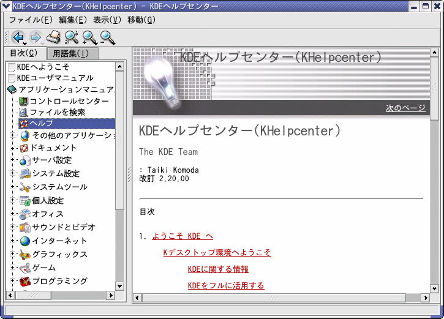This screenshot has width=444, height=319.
Task: Select KDEへようこそ text in tree
Action: coord(43,67)
